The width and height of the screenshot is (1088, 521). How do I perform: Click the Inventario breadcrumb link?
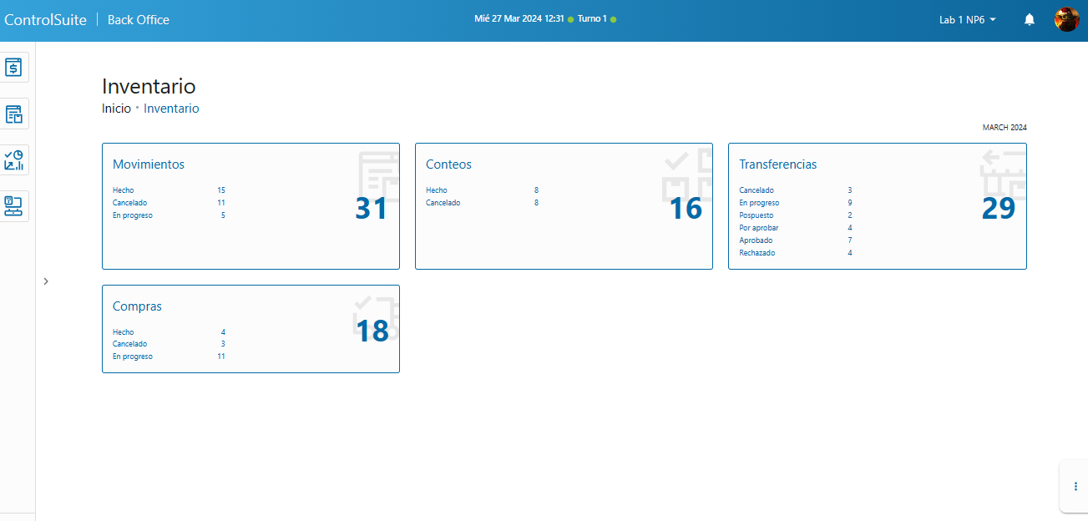171,109
